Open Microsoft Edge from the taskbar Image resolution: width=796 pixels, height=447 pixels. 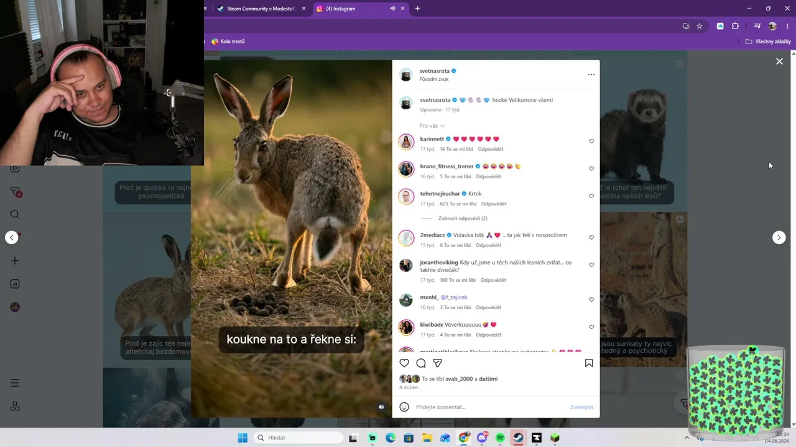click(x=391, y=438)
